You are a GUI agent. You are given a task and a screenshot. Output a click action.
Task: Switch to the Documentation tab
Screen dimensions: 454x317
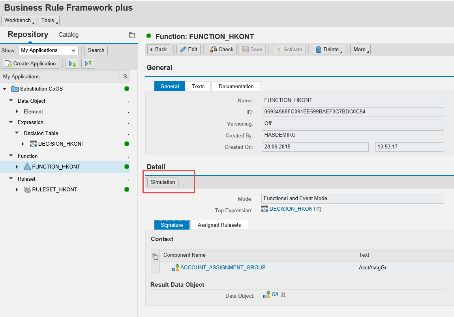click(x=236, y=86)
